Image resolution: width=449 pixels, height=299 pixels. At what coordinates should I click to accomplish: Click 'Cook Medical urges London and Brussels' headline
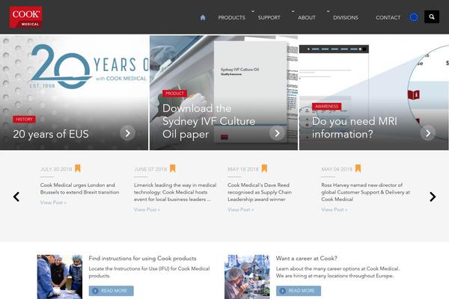pyautogui.click(x=79, y=188)
